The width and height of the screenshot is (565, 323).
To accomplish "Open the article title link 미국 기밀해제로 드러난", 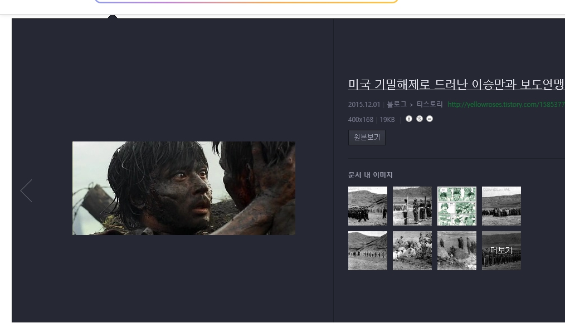I will click(456, 84).
